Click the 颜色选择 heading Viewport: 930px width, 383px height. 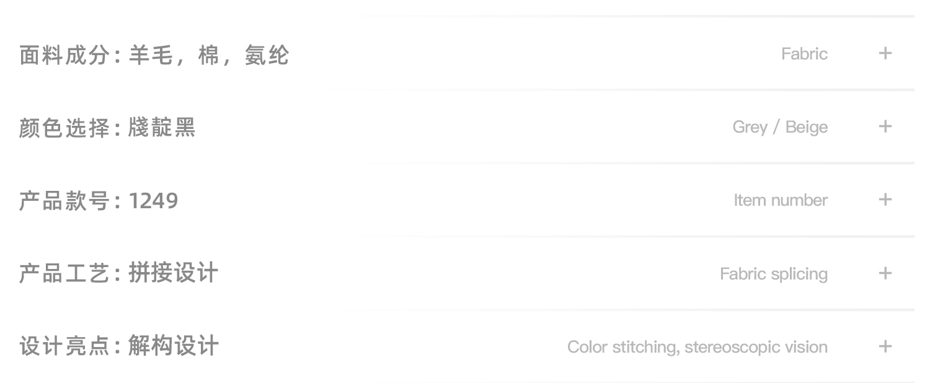pyautogui.click(x=64, y=128)
